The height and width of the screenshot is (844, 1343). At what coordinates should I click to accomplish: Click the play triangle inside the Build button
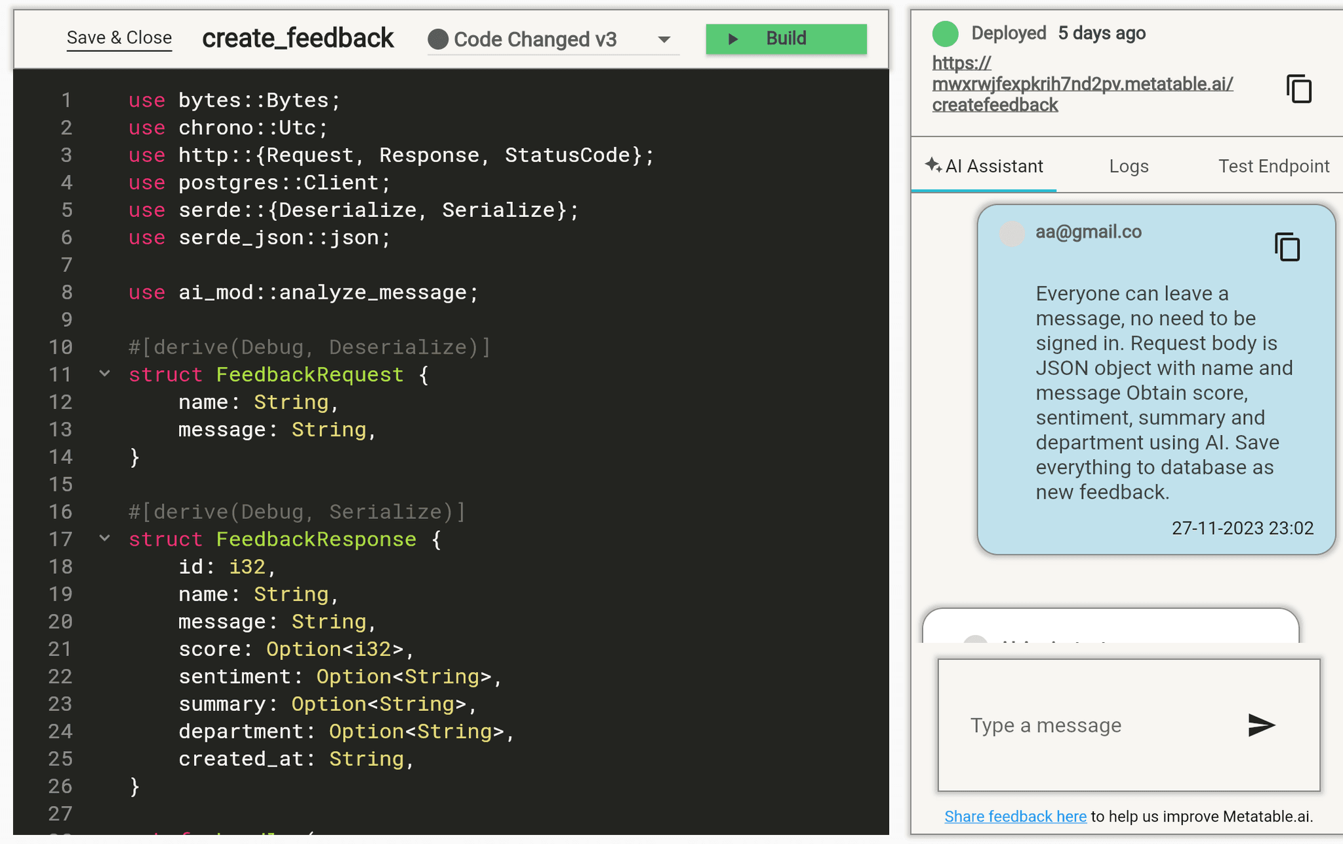point(734,39)
